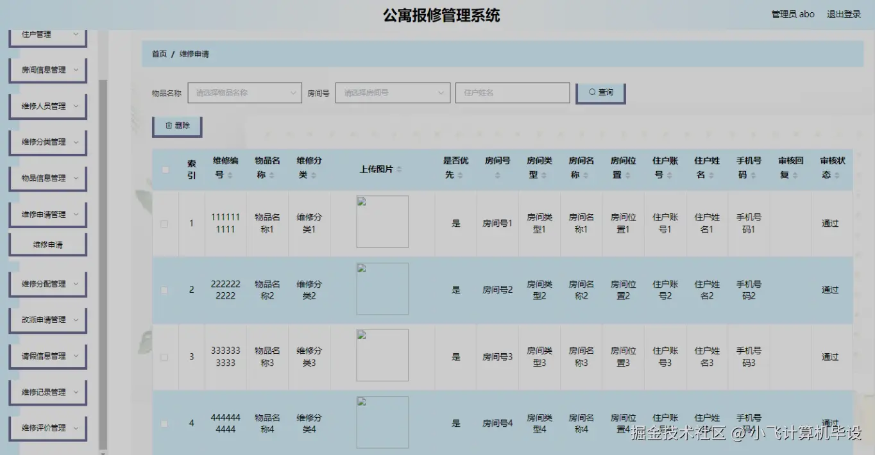Click the trash icon on the 删除 button
875x455 pixels.
pos(169,126)
